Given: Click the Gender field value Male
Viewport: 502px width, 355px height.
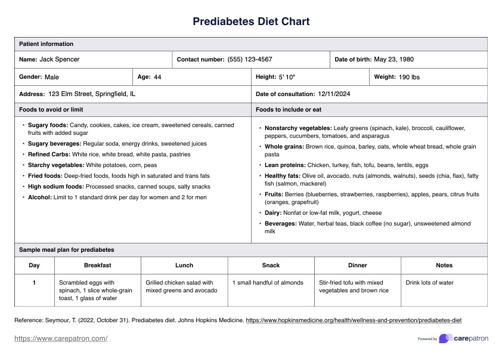Looking at the screenshot, I should (52, 77).
